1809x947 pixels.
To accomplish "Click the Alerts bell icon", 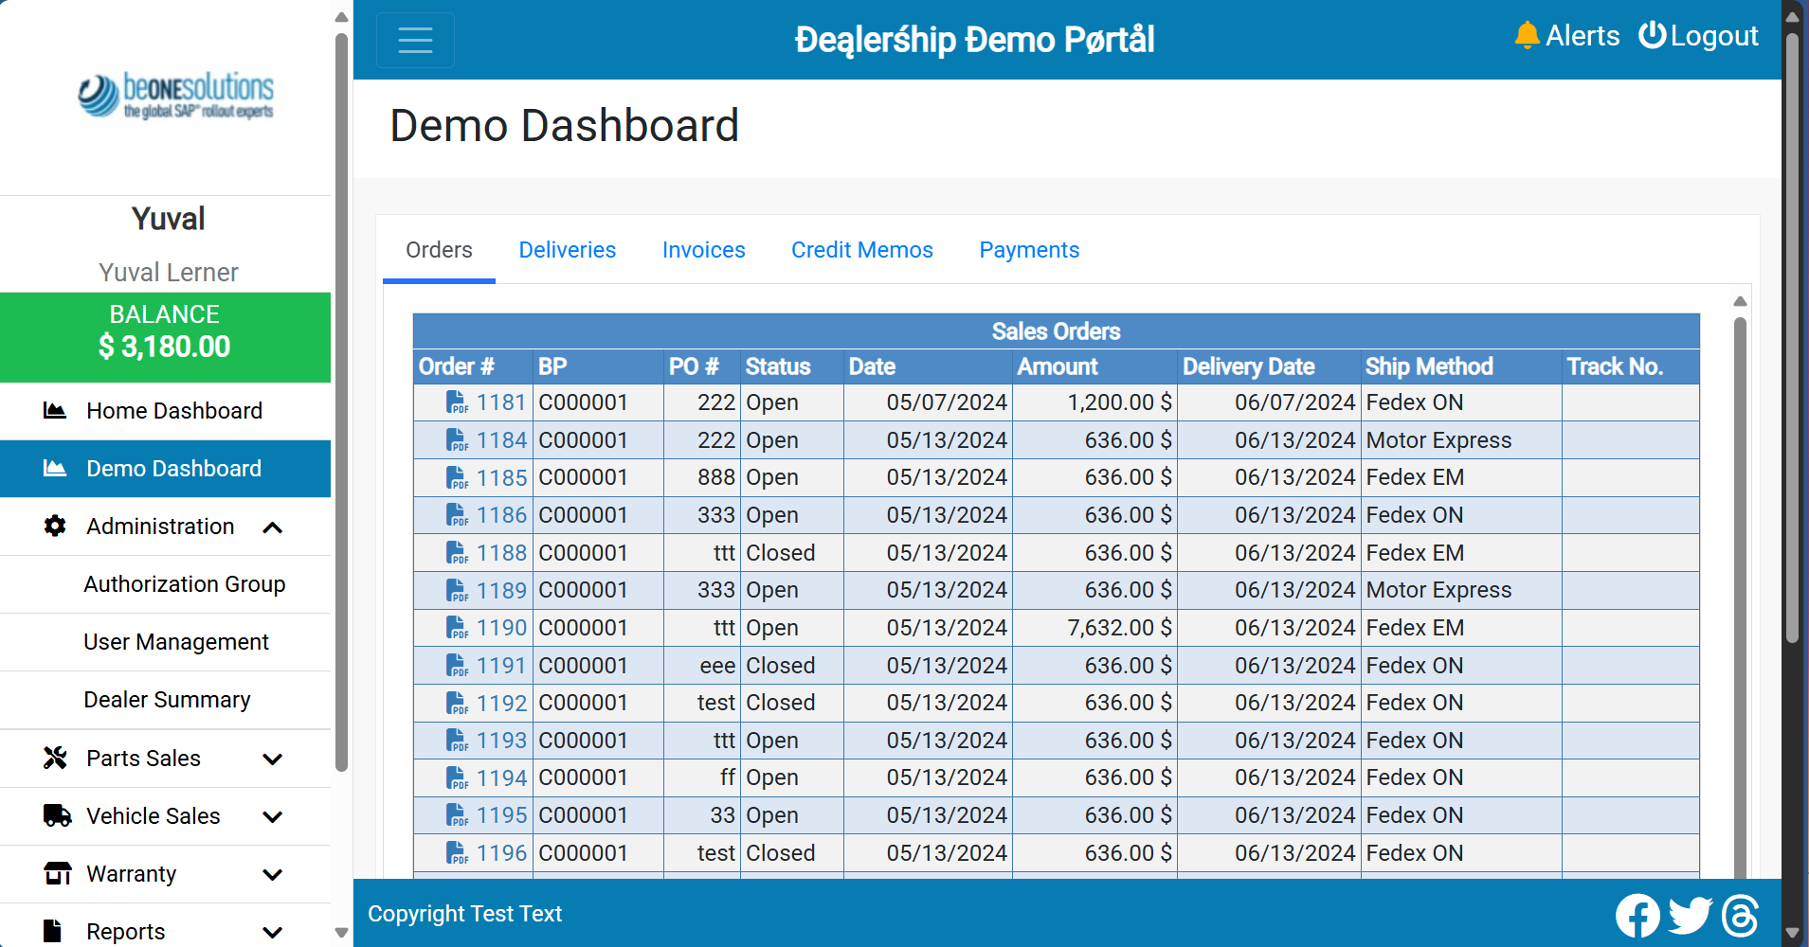I will (1527, 34).
